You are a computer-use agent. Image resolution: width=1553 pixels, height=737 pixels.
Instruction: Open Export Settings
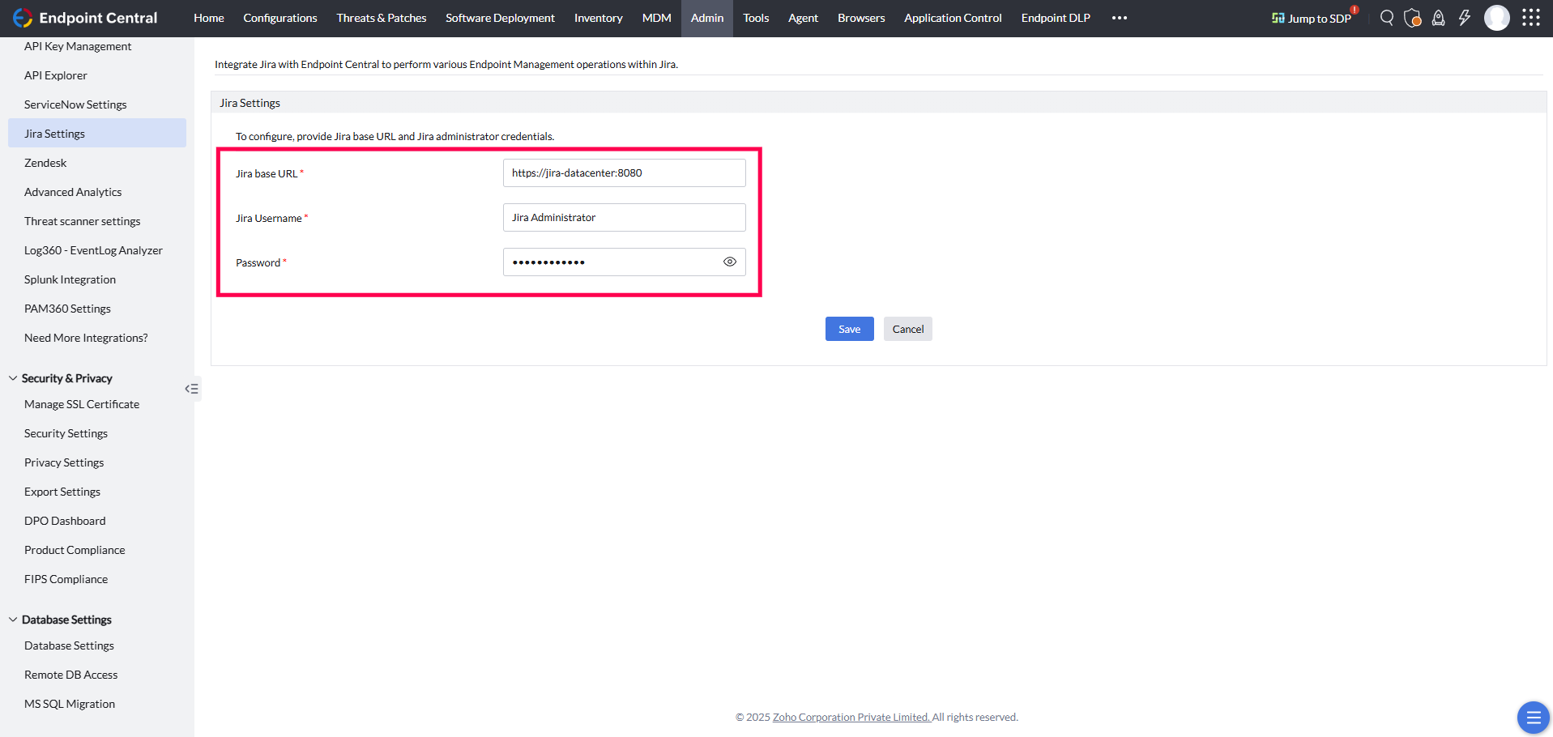pos(62,492)
